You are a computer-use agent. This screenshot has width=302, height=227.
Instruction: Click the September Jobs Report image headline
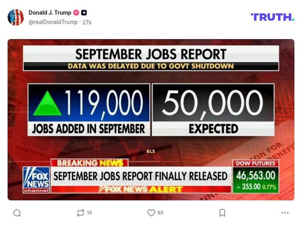pyautogui.click(x=151, y=54)
